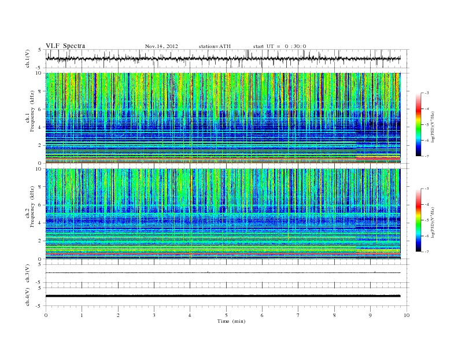The width and height of the screenshot is (458, 354).
Task: Click time axis tick label "1"
Action: pos(82,315)
